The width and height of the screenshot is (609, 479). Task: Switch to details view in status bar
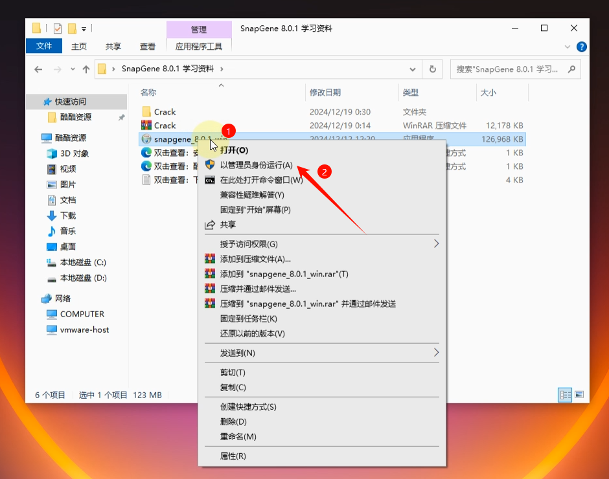[x=565, y=394]
